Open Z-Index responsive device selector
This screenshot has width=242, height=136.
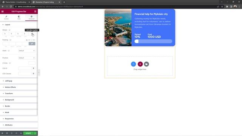10,63
